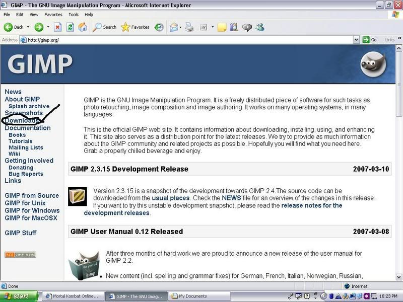Click the GIMP logo text in the banner

click(40, 64)
